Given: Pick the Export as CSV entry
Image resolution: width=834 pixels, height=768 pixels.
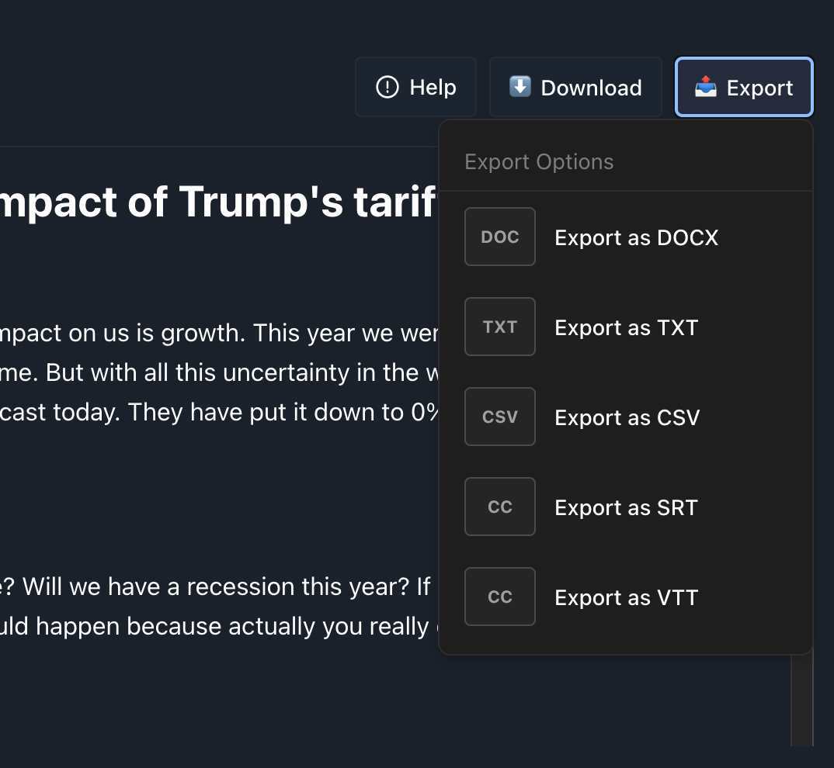Looking at the screenshot, I should pos(627,417).
